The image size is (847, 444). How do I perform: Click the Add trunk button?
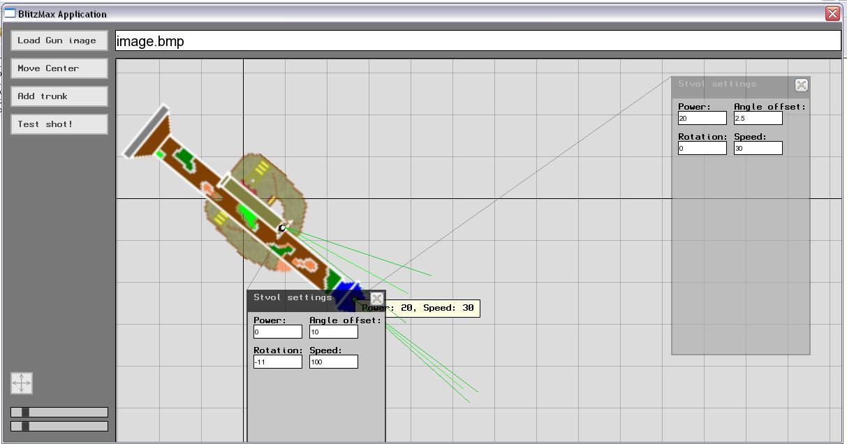(59, 96)
